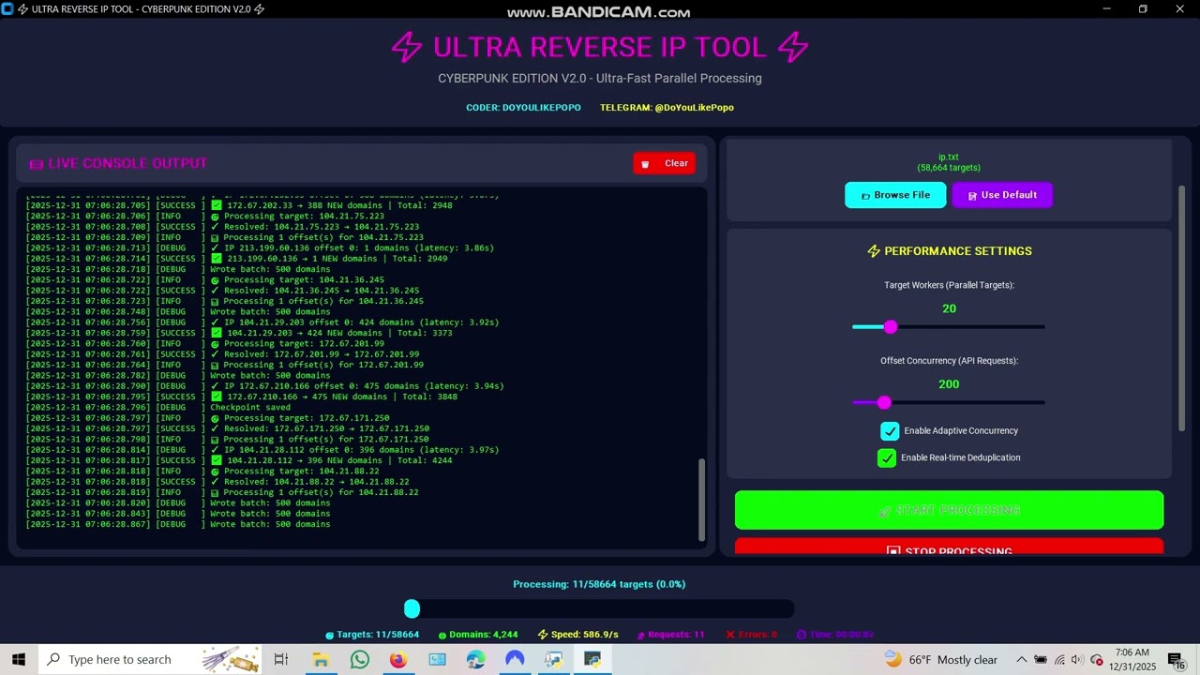Click the console output vertical scrollbar
Screen dimensions: 1200x675
701,500
